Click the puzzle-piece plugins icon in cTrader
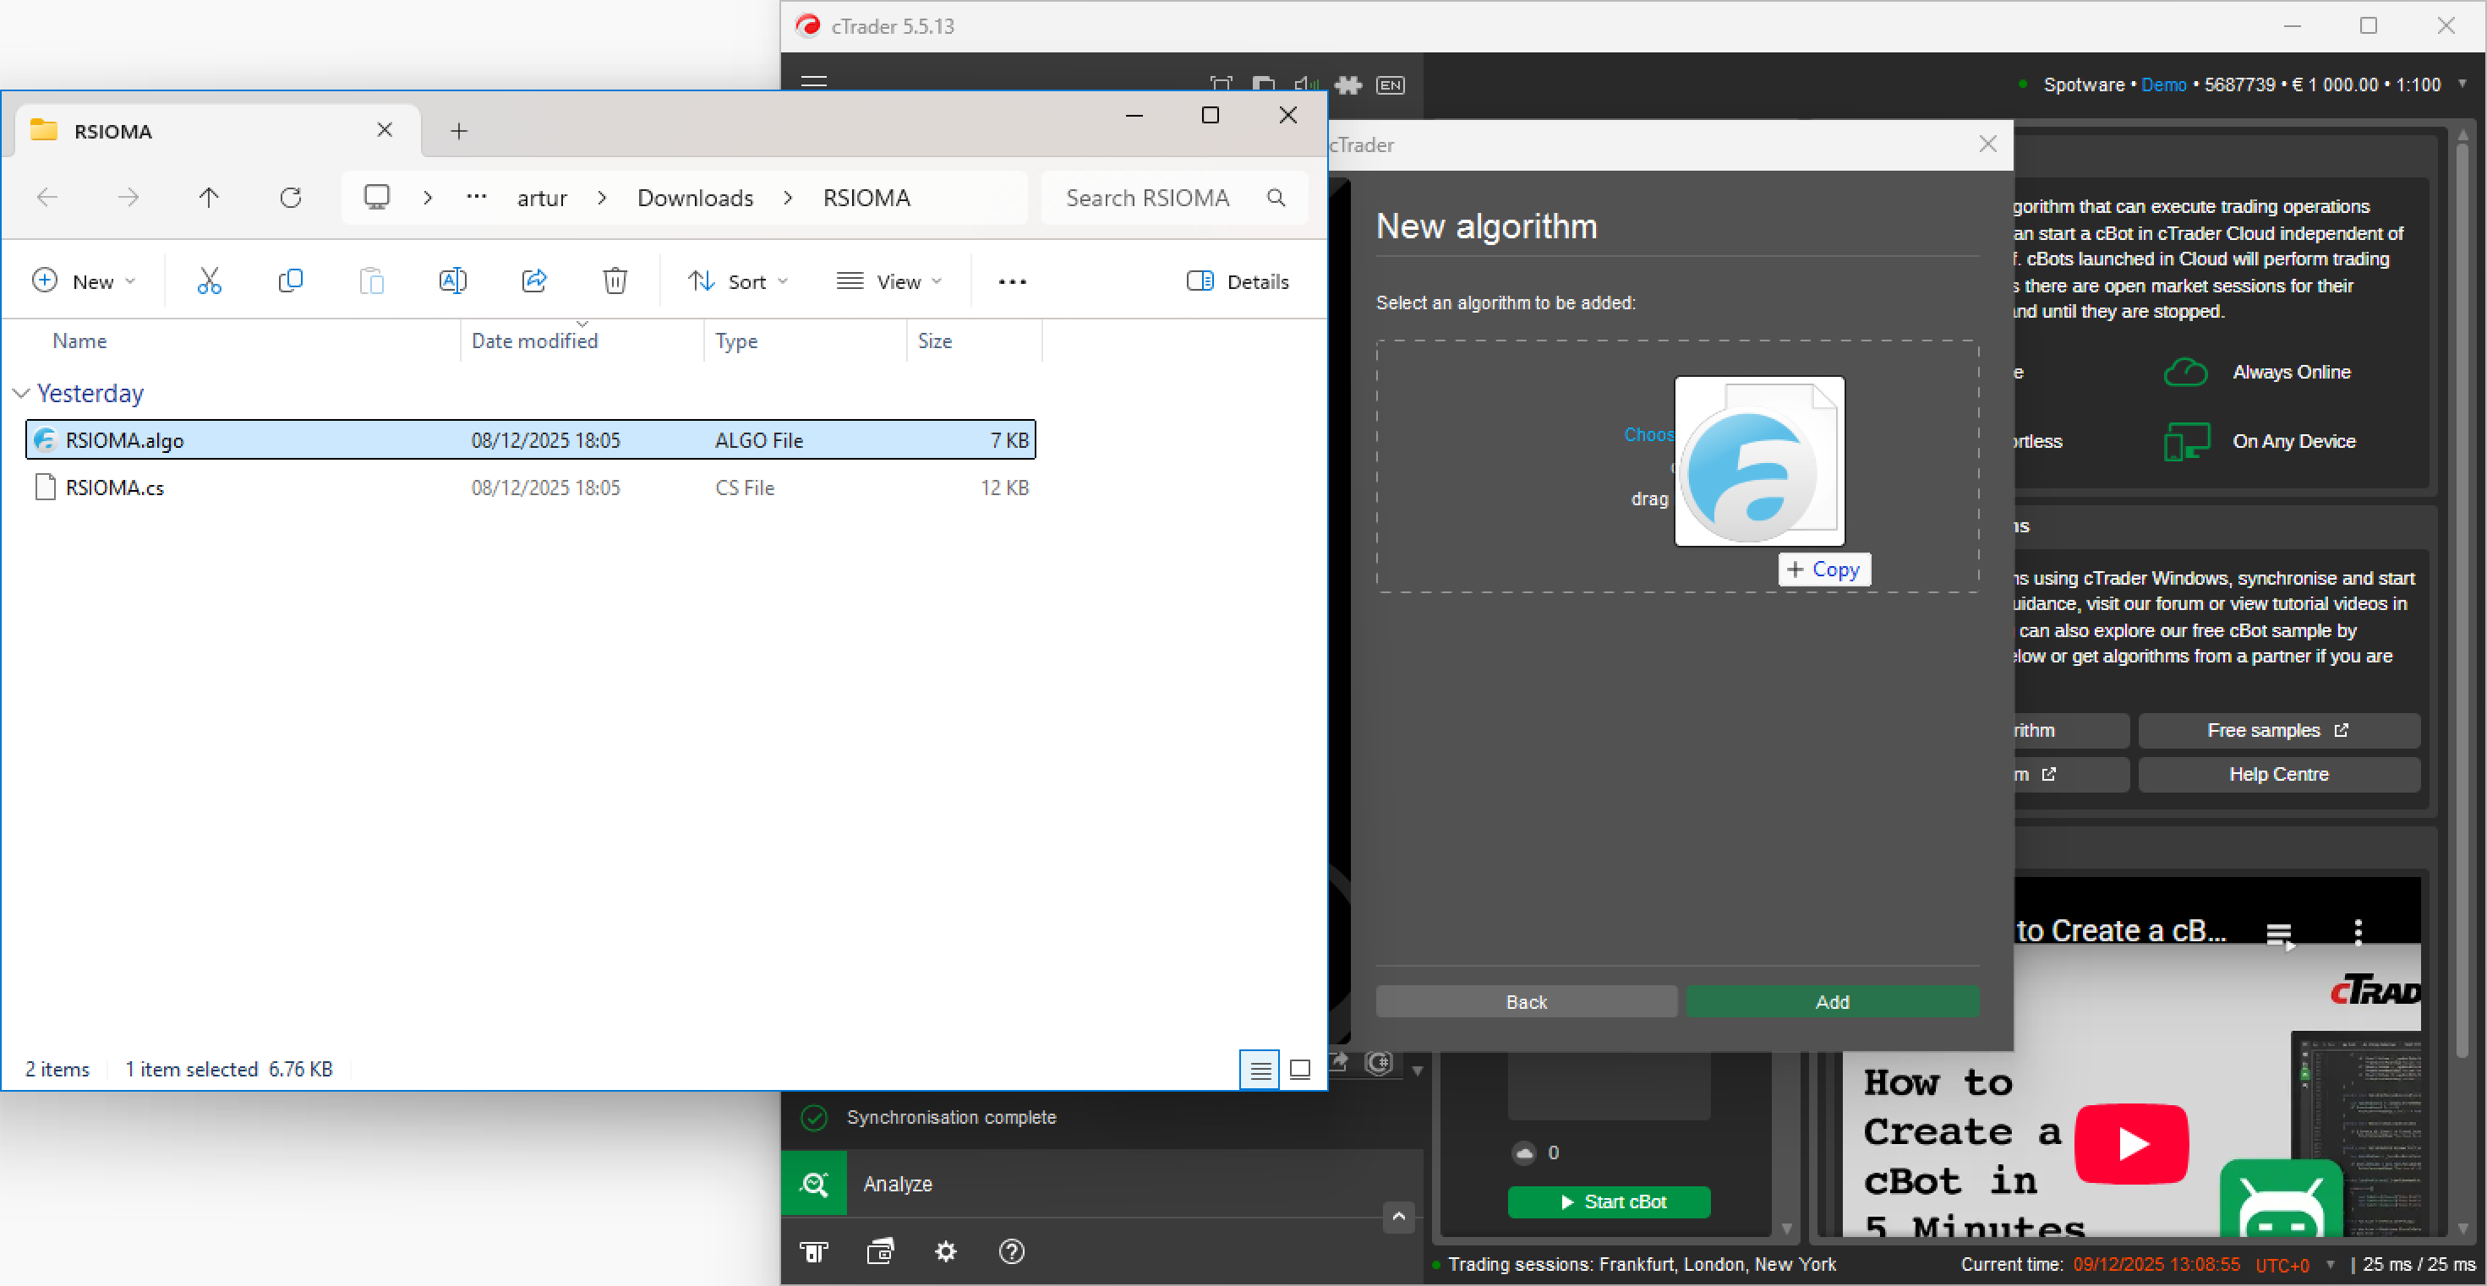The image size is (2487, 1286). pyautogui.click(x=1347, y=84)
